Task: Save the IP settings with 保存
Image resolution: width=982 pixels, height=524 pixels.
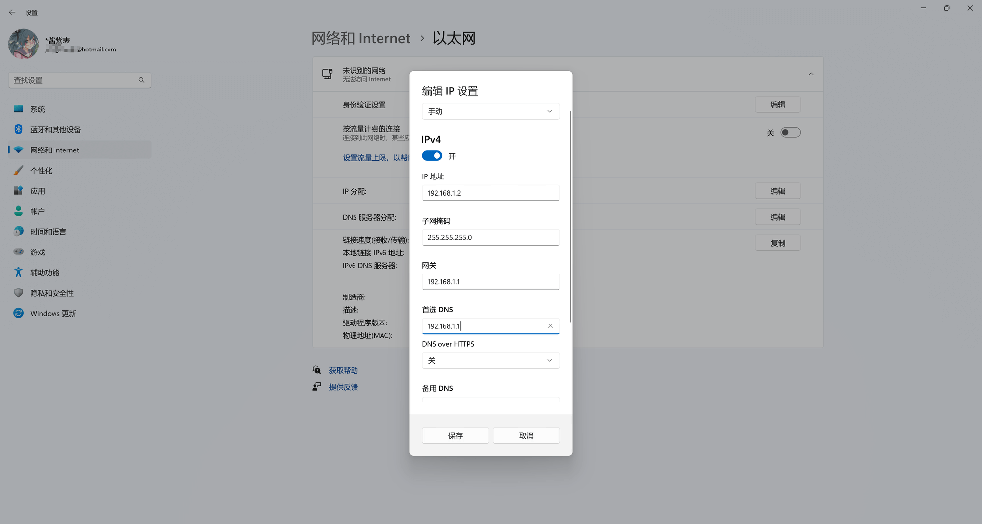Action: click(455, 435)
